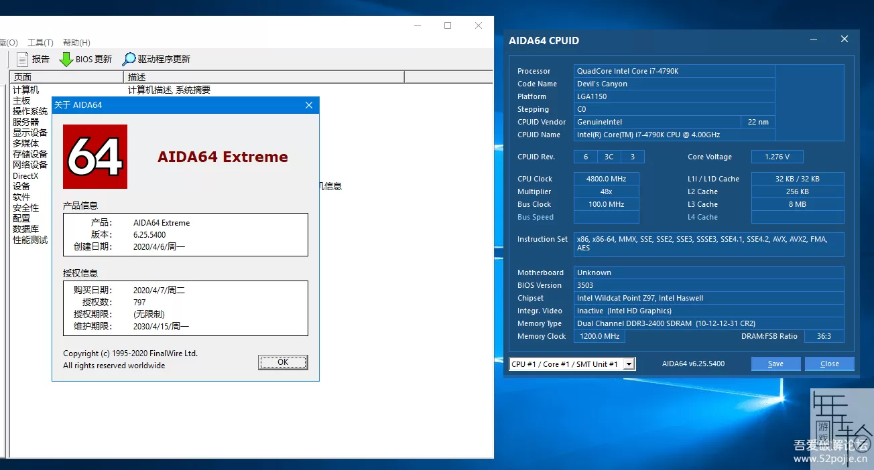Click the Platform value "LGA1150"
This screenshot has height=470, width=874.
pos(675,96)
